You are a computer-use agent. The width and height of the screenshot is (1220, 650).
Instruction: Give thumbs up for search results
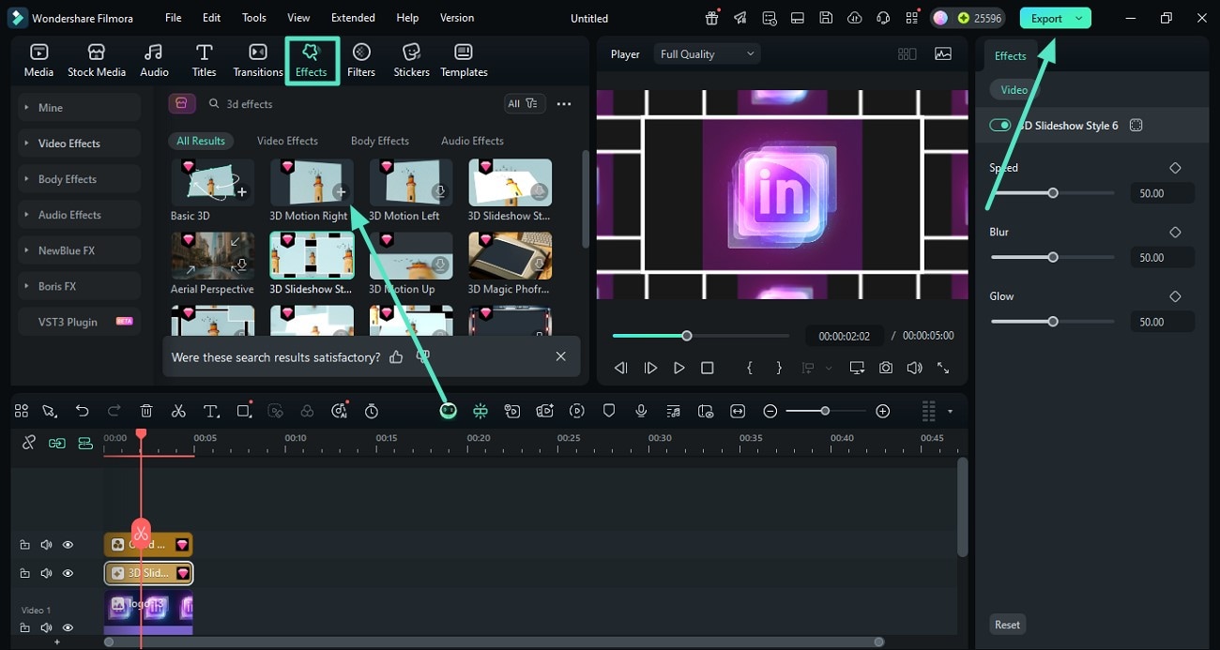click(396, 357)
